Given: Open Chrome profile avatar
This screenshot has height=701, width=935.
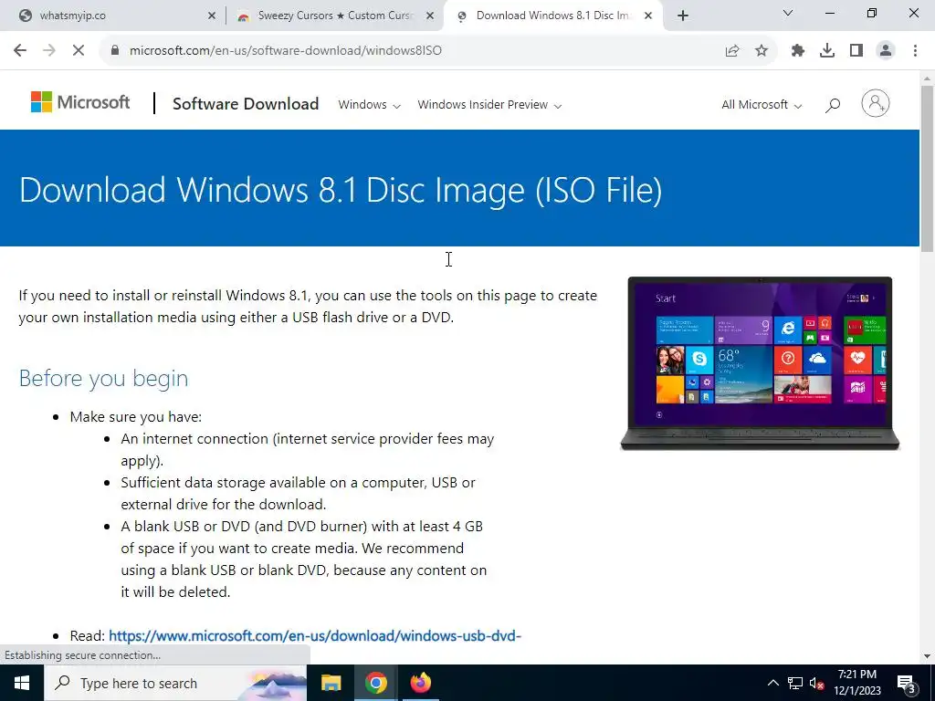Looking at the screenshot, I should [x=886, y=51].
